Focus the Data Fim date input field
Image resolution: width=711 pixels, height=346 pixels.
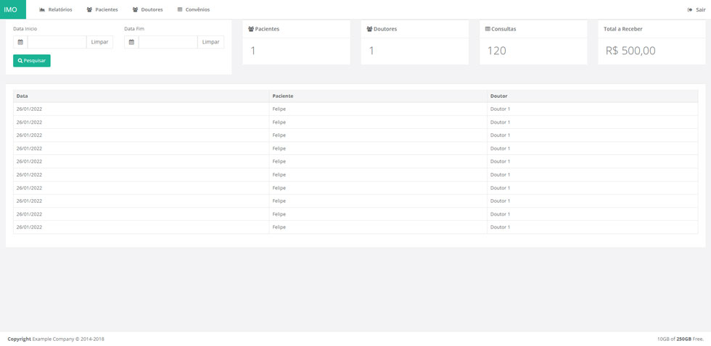click(x=168, y=42)
